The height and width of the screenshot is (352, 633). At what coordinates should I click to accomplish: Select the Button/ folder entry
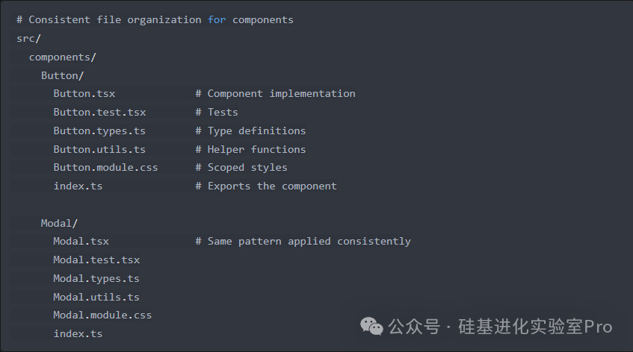(62, 75)
